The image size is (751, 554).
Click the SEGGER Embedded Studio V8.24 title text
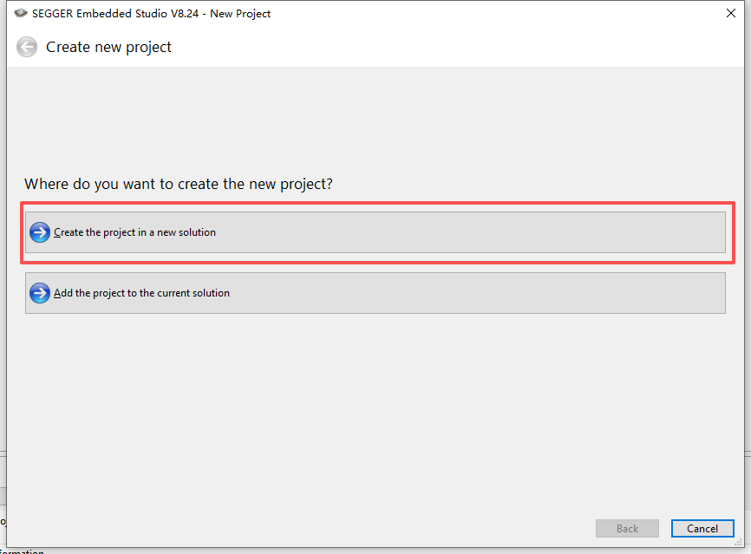pyautogui.click(x=152, y=14)
